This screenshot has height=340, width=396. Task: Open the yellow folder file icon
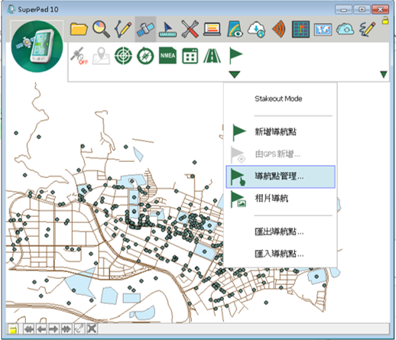(x=79, y=29)
